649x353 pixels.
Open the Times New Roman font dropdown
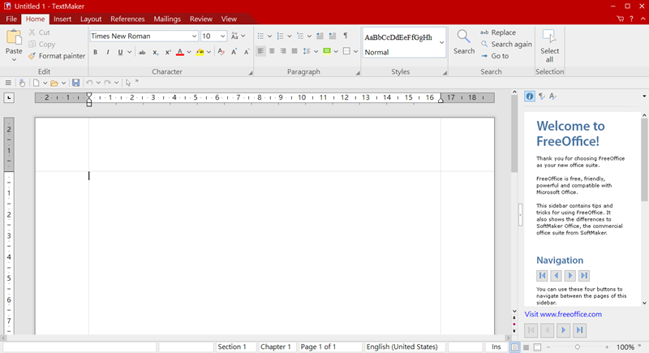pos(194,37)
